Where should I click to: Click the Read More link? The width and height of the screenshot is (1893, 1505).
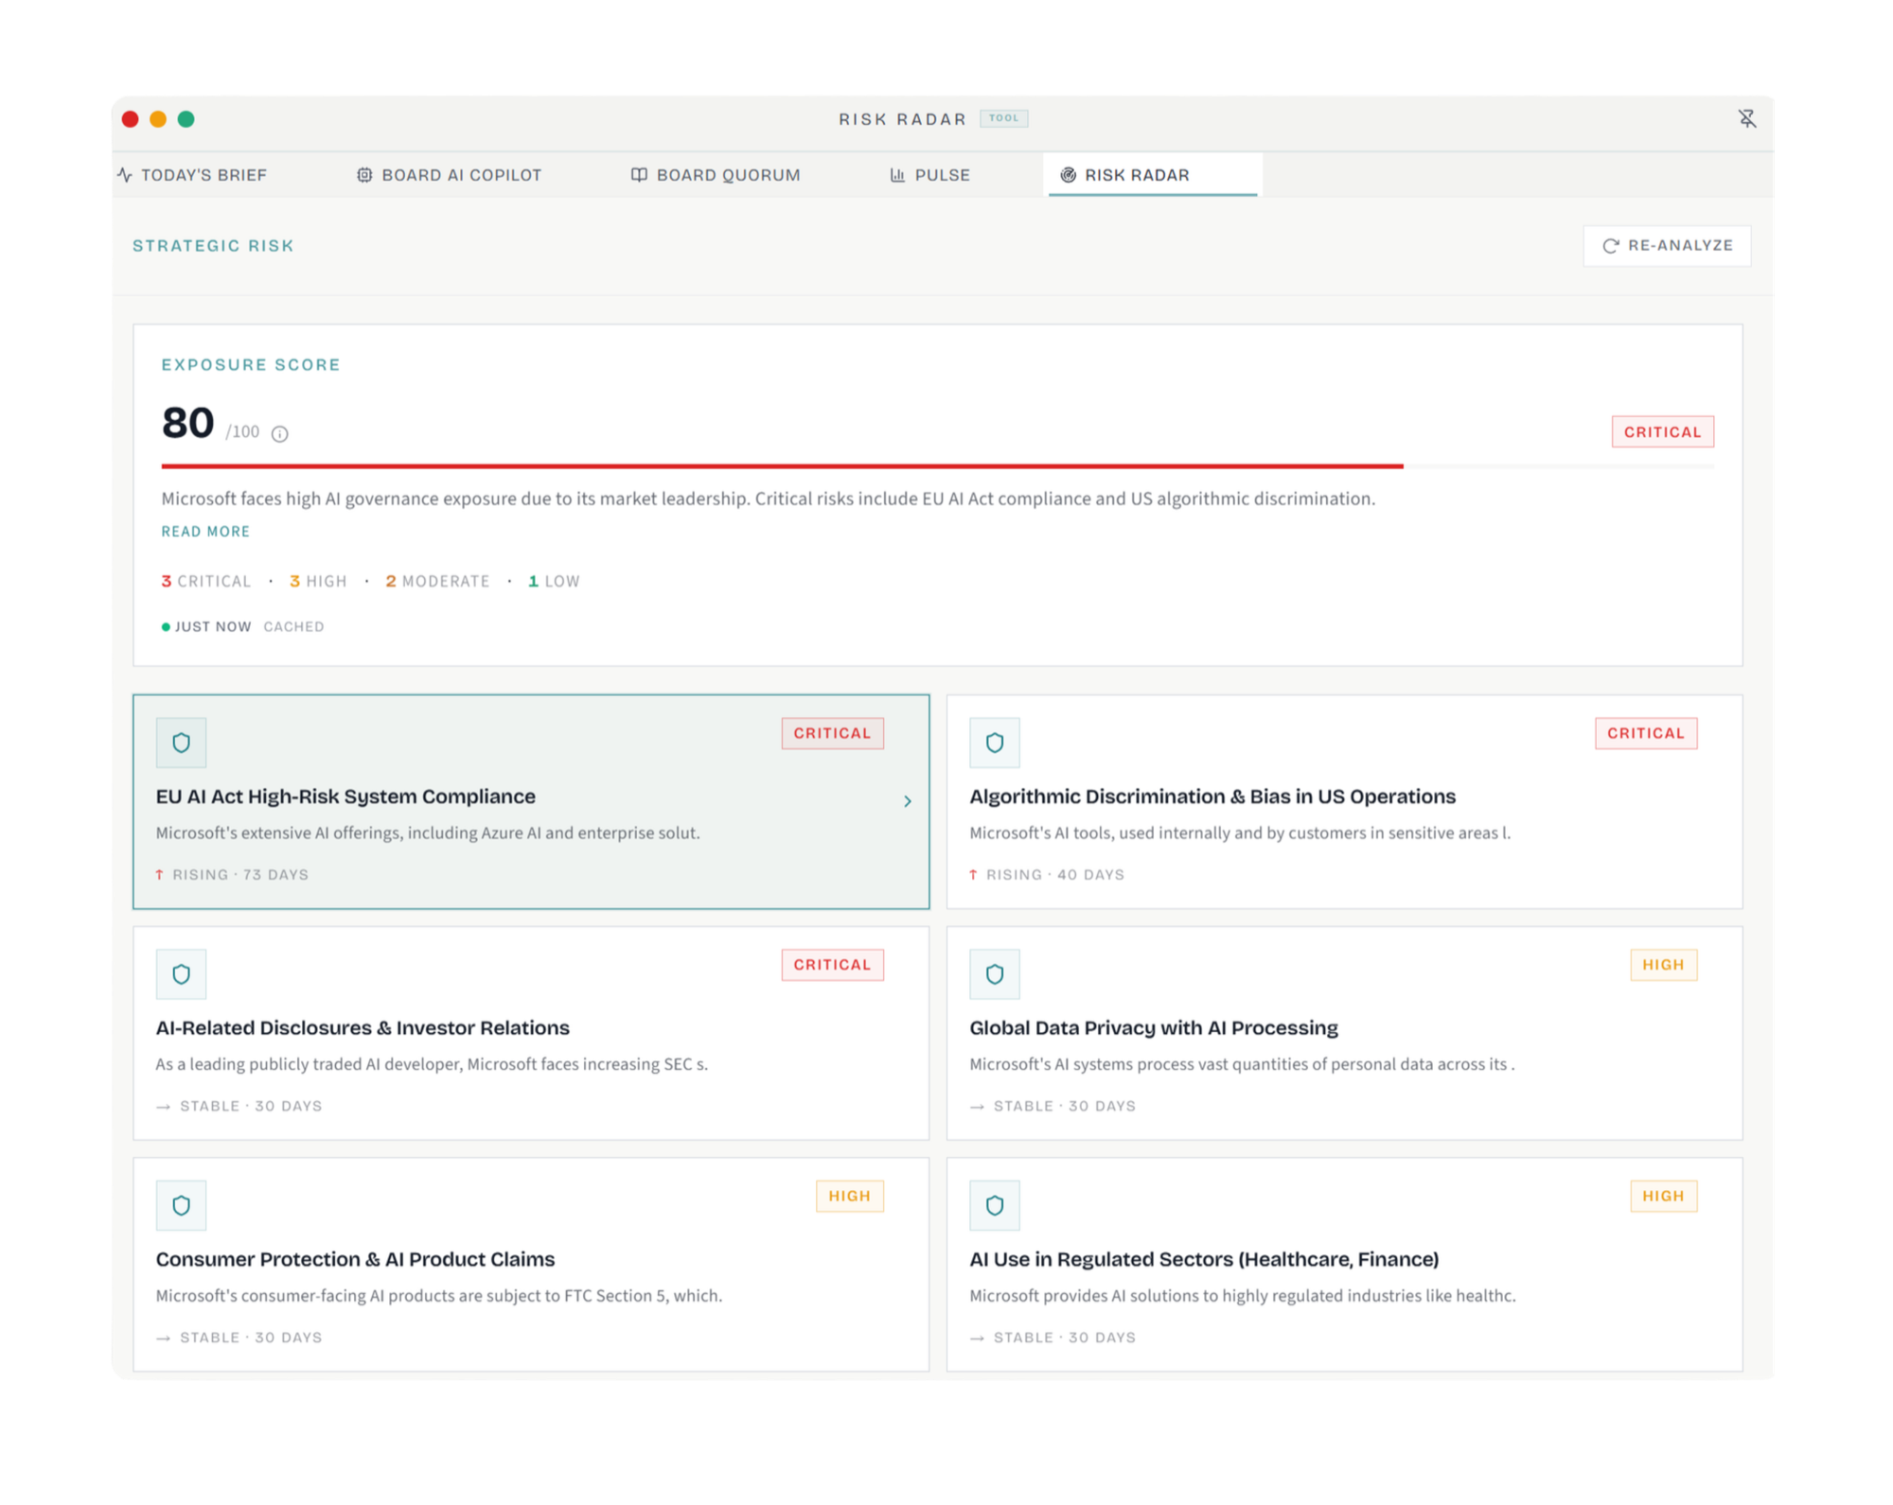pyautogui.click(x=205, y=532)
